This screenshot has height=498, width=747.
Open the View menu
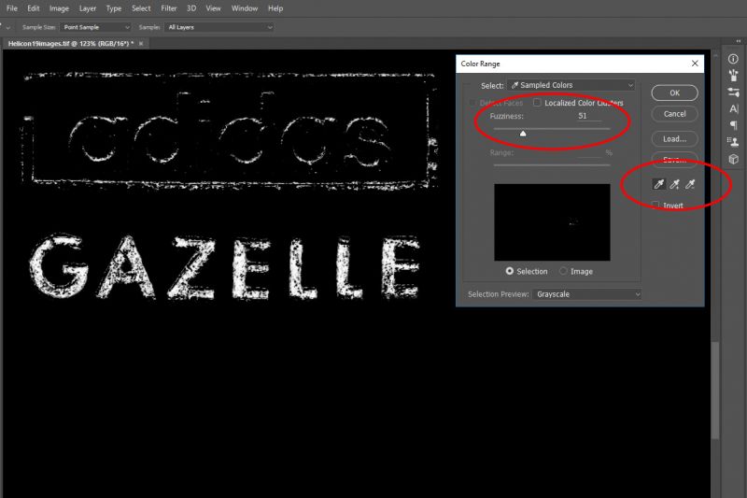point(213,8)
